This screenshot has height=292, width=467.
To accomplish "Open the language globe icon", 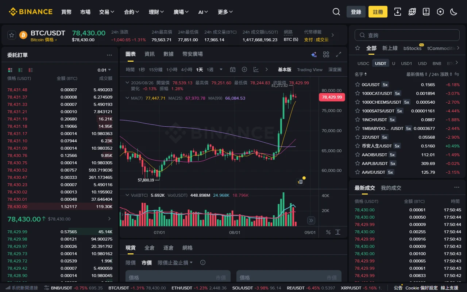I will 412,12.
